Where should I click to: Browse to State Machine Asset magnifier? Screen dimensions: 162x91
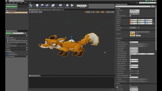click(x=147, y=81)
